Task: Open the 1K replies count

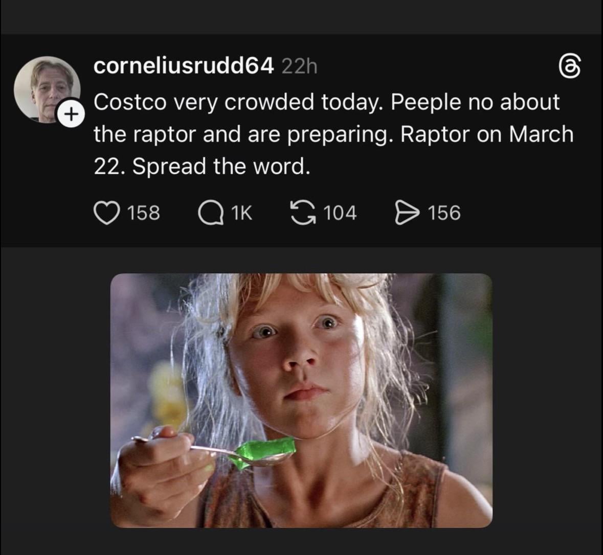Action: [x=241, y=213]
